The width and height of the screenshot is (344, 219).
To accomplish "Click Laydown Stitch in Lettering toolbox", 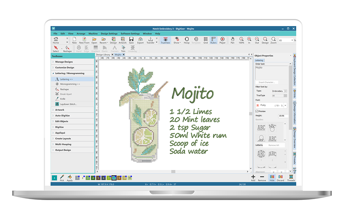I will [x=68, y=104].
